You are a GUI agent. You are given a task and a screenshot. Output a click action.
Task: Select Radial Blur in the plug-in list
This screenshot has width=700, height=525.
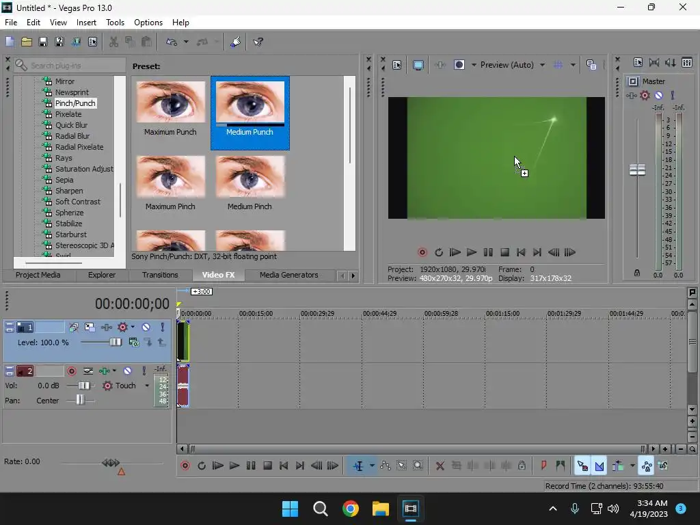click(x=72, y=136)
